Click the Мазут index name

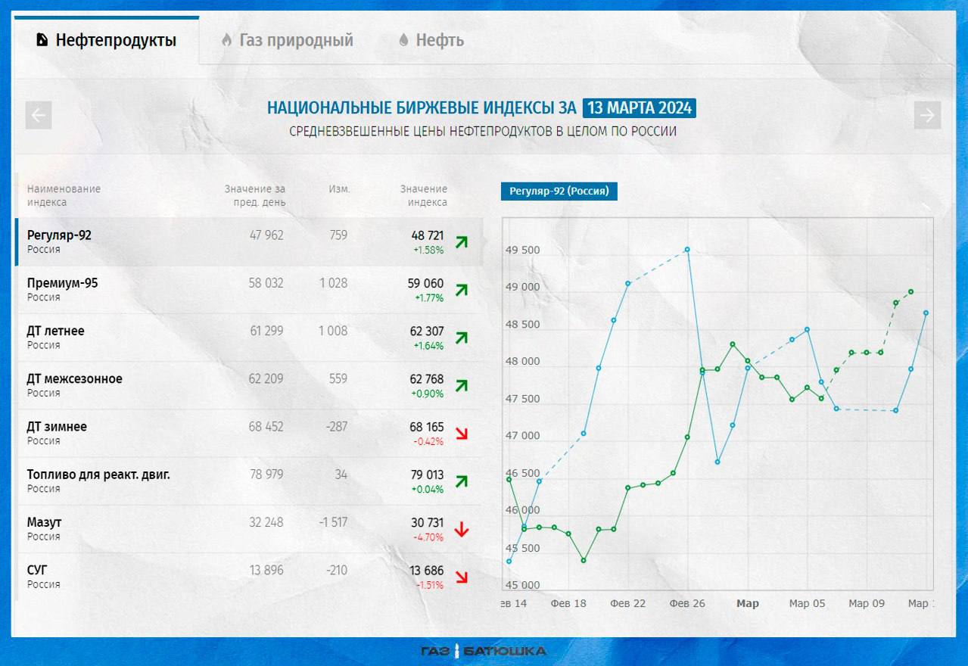[x=45, y=522]
